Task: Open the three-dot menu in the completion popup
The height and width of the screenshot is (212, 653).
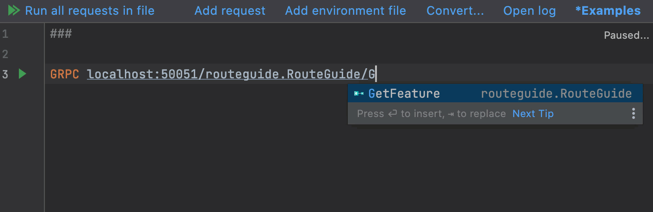Action: (x=633, y=113)
